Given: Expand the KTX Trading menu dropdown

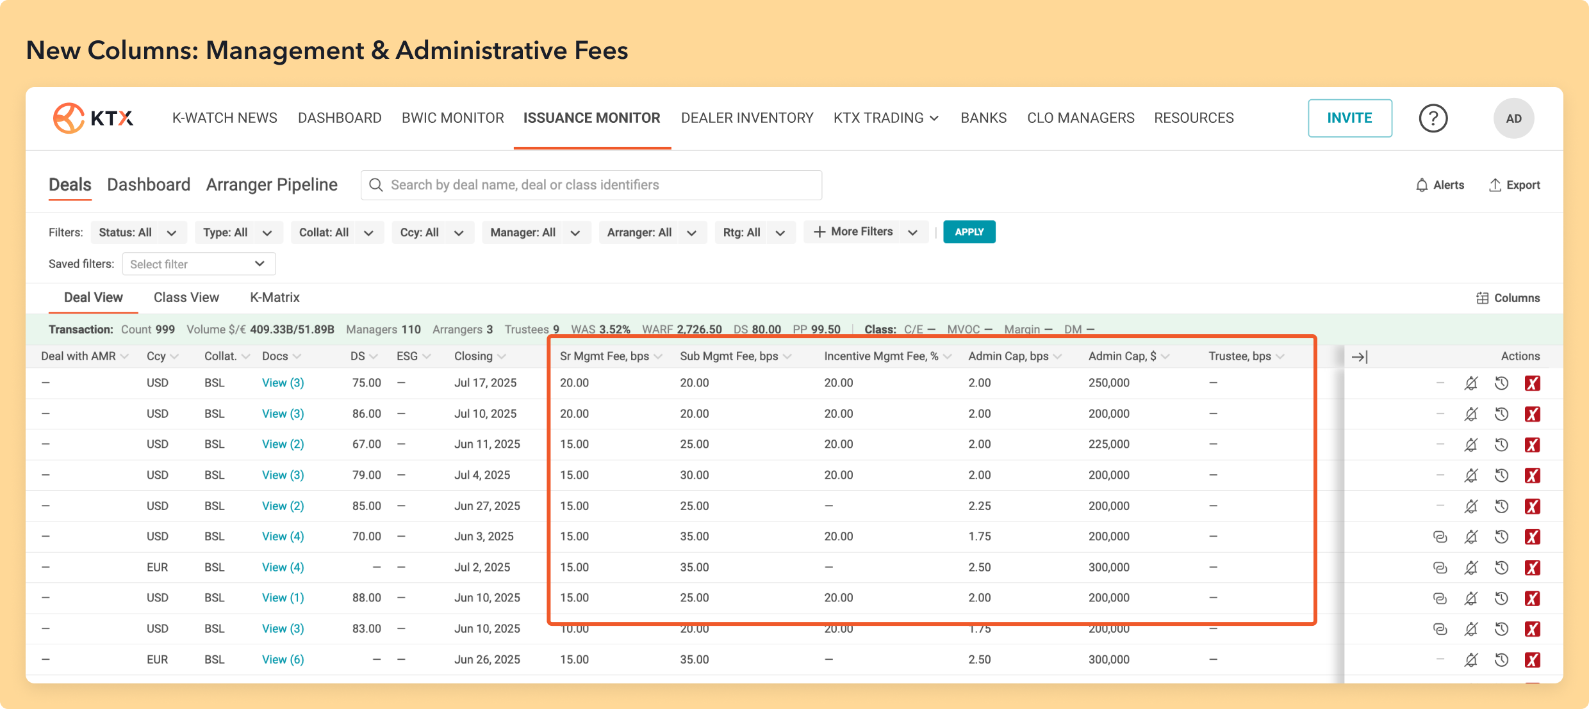Looking at the screenshot, I should click(885, 118).
